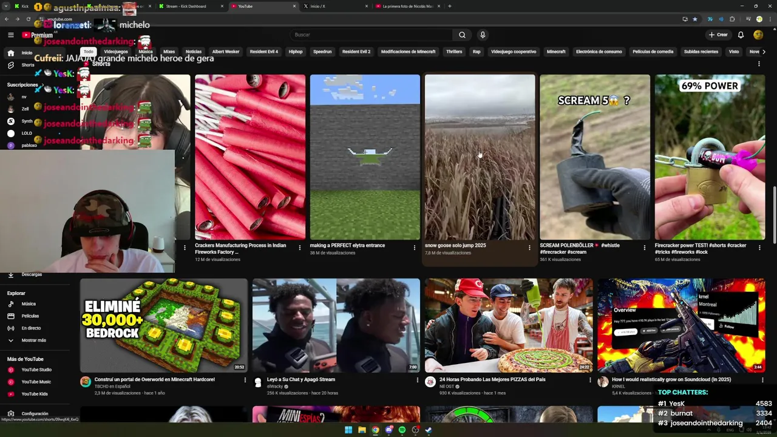
Task: Go back with browser arrow
Action: tap(7, 19)
